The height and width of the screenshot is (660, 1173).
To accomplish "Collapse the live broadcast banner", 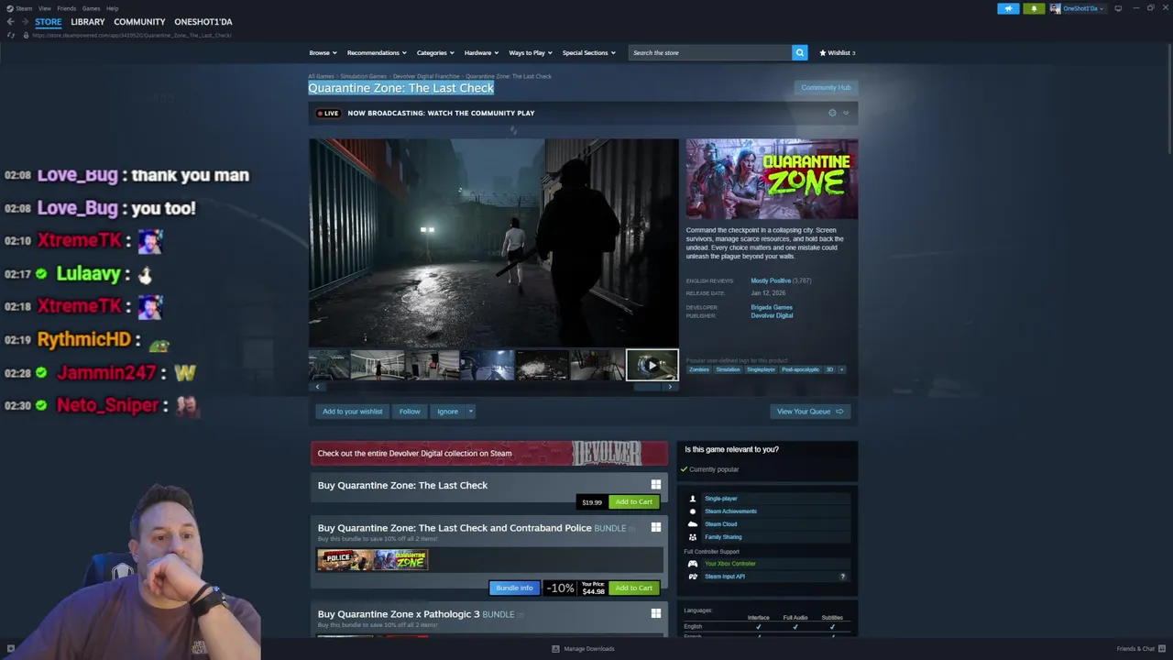I will click(845, 113).
